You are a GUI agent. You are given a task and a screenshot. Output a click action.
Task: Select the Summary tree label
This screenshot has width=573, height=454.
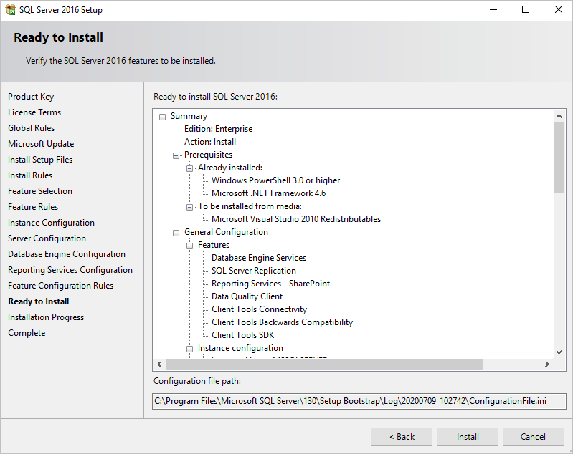pyautogui.click(x=189, y=116)
